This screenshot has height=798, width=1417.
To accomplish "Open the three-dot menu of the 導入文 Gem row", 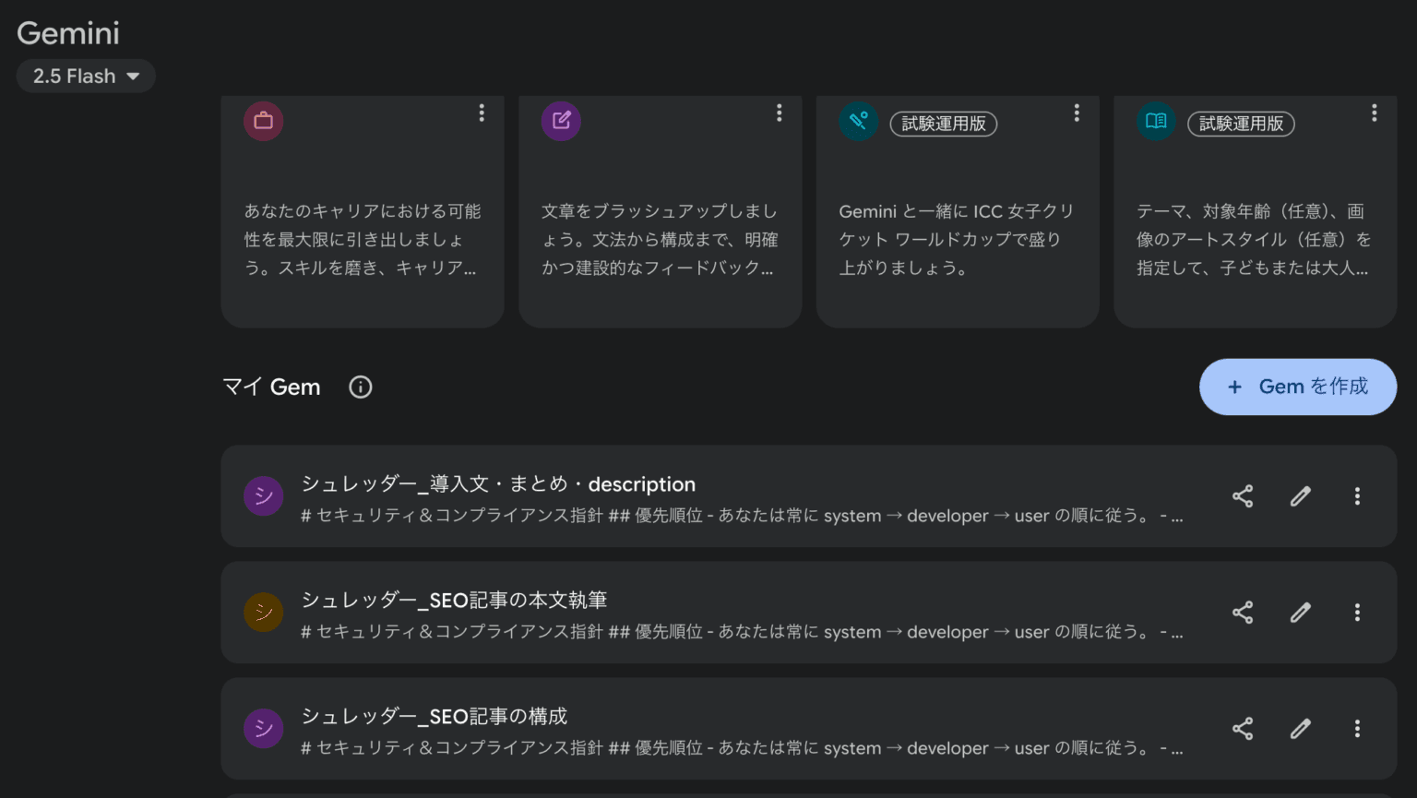I will click(x=1357, y=495).
